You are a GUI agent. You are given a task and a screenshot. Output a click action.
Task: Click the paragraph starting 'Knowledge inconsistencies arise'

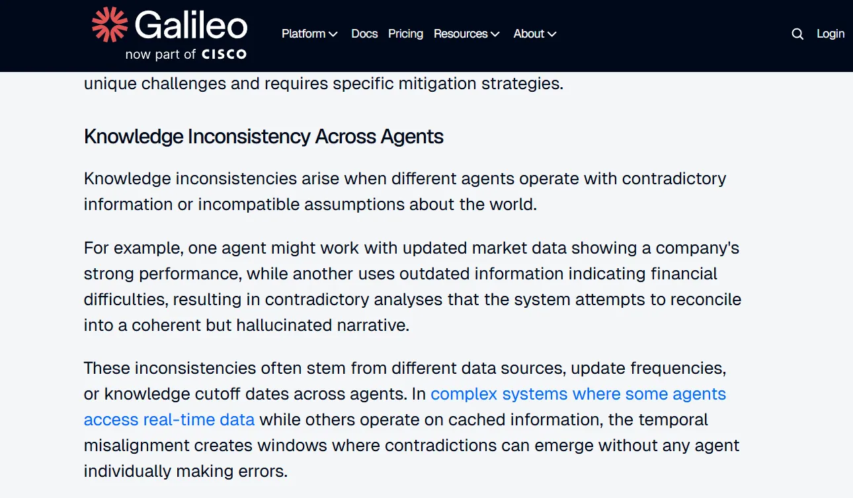405,192
